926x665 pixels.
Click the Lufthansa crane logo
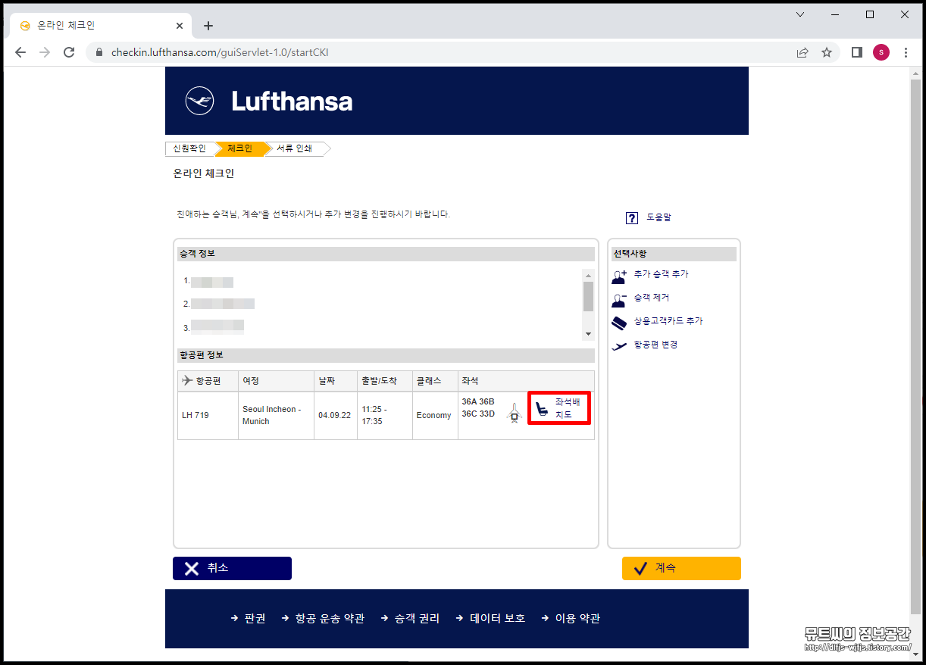(x=199, y=101)
